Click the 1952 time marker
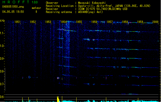This screenshot has width=161, height=102. (33, 22)
